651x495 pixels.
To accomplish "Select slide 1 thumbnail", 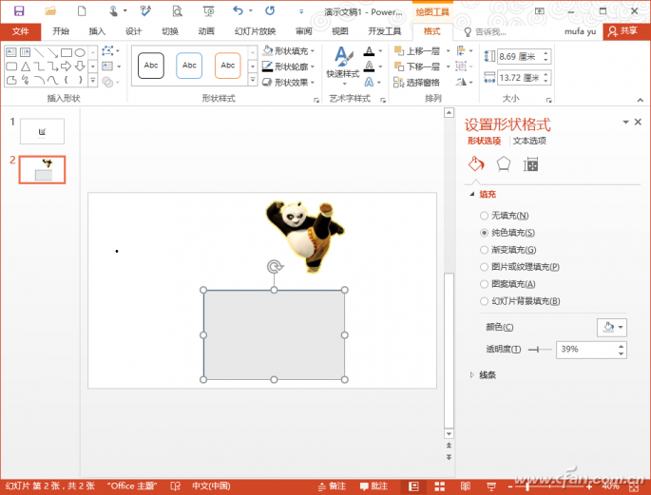I will coord(42,131).
